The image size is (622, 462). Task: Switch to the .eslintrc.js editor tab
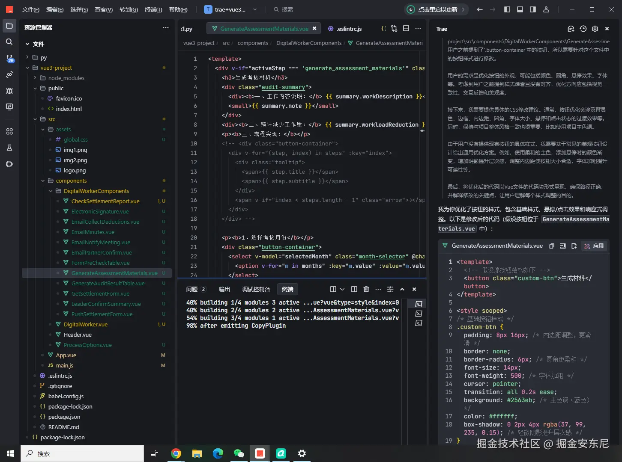click(345, 29)
